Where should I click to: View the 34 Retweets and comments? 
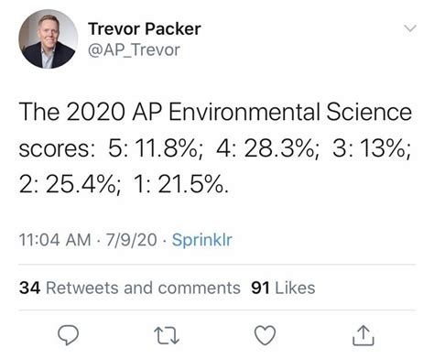[x=130, y=288]
